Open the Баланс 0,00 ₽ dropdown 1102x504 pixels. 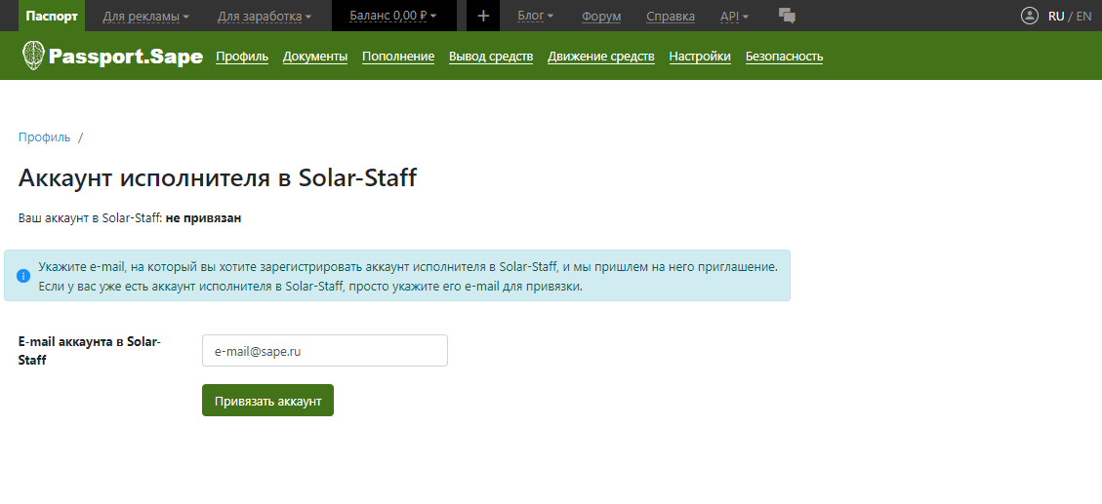(x=393, y=16)
